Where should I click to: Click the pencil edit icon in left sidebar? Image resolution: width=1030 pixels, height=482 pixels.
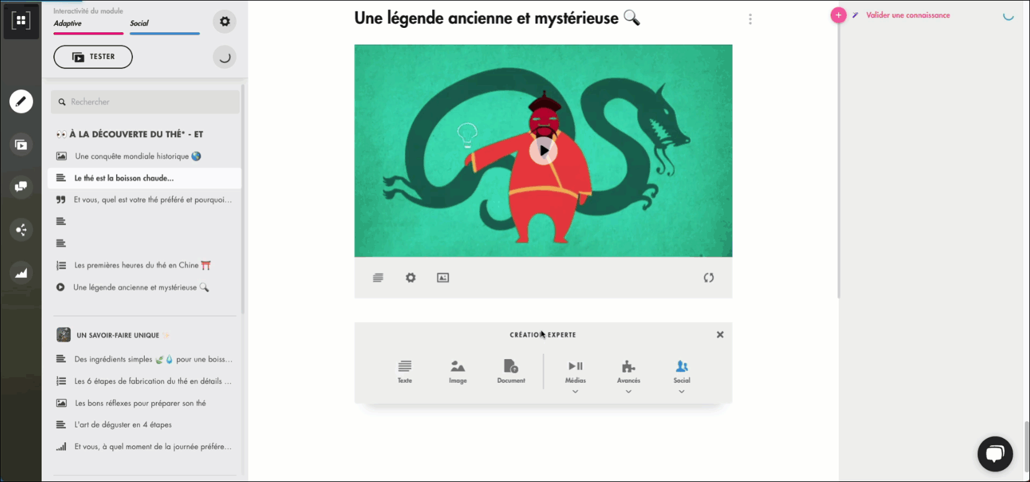(21, 101)
